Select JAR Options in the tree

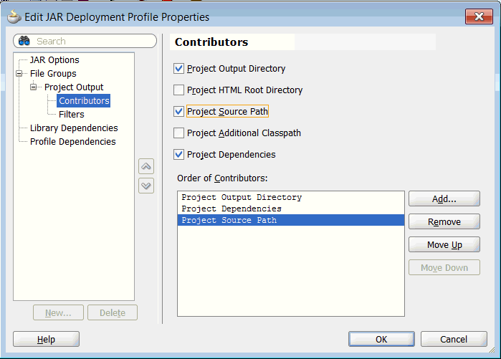(54, 59)
